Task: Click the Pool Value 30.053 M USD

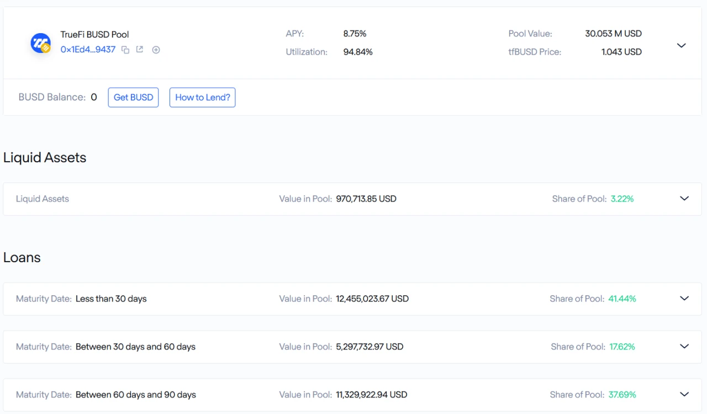Action: (x=613, y=34)
